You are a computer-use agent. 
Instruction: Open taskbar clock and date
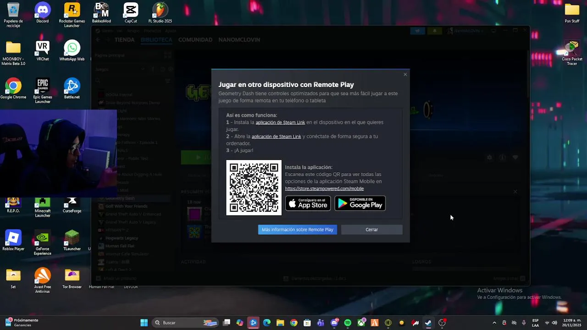click(572, 323)
